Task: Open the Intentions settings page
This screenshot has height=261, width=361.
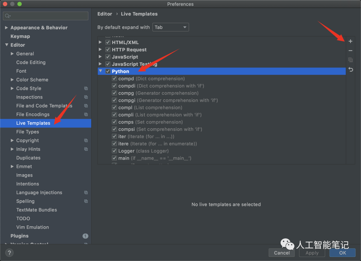Action: (x=28, y=184)
